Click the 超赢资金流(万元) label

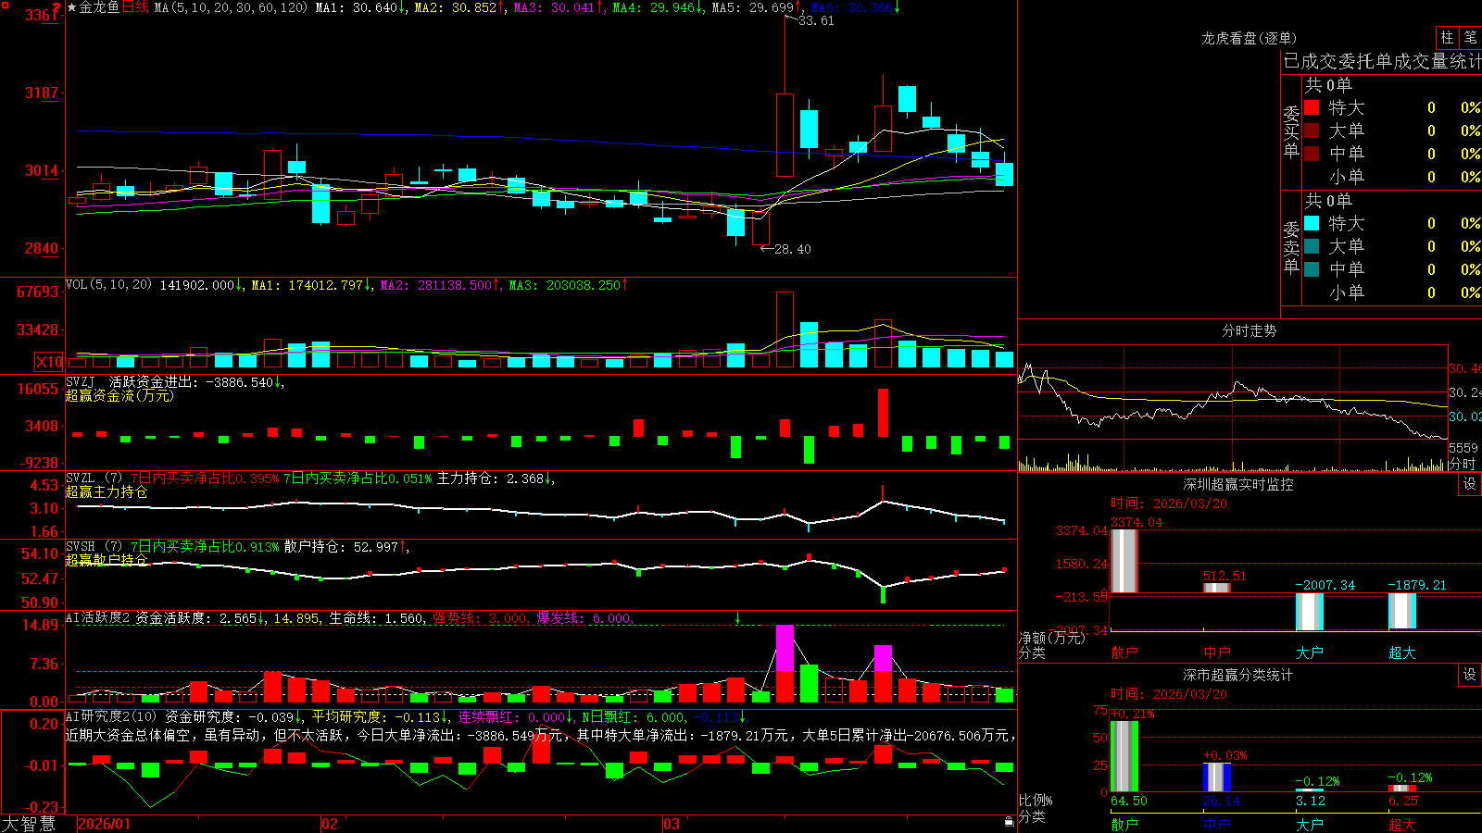(119, 395)
